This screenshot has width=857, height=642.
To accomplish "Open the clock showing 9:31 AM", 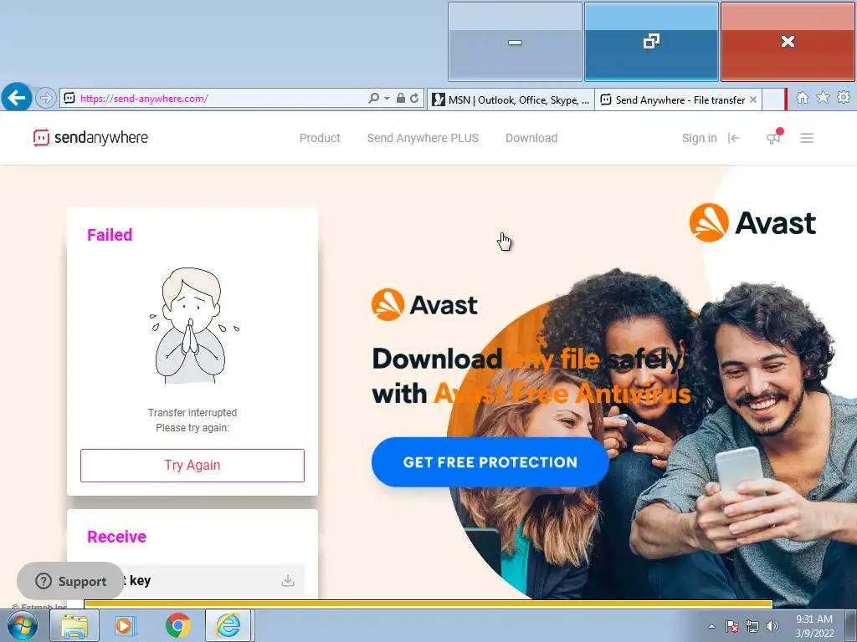I will [x=814, y=626].
